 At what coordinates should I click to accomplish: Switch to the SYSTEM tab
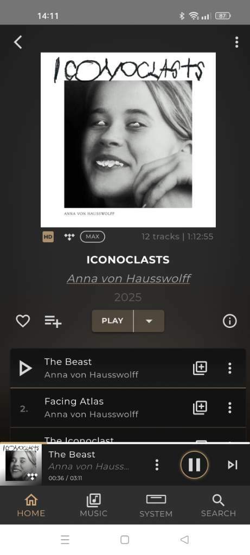pos(156,506)
